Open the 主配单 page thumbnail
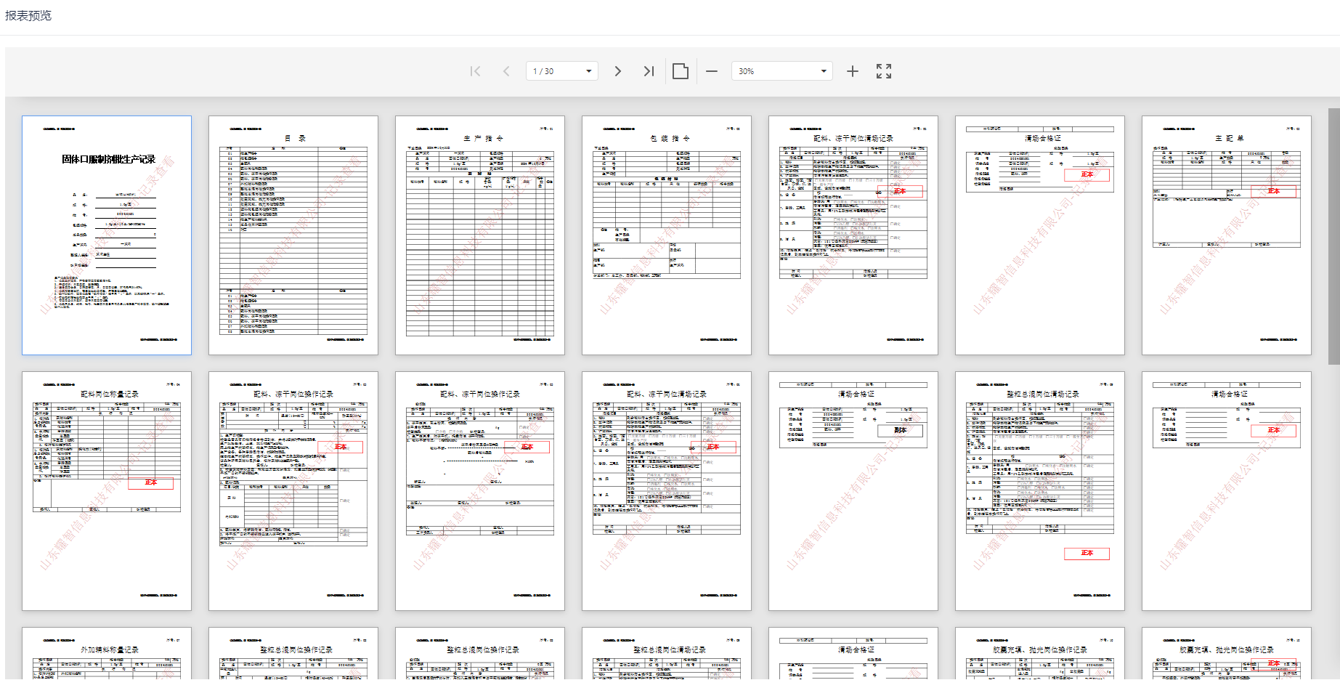 coord(1227,235)
